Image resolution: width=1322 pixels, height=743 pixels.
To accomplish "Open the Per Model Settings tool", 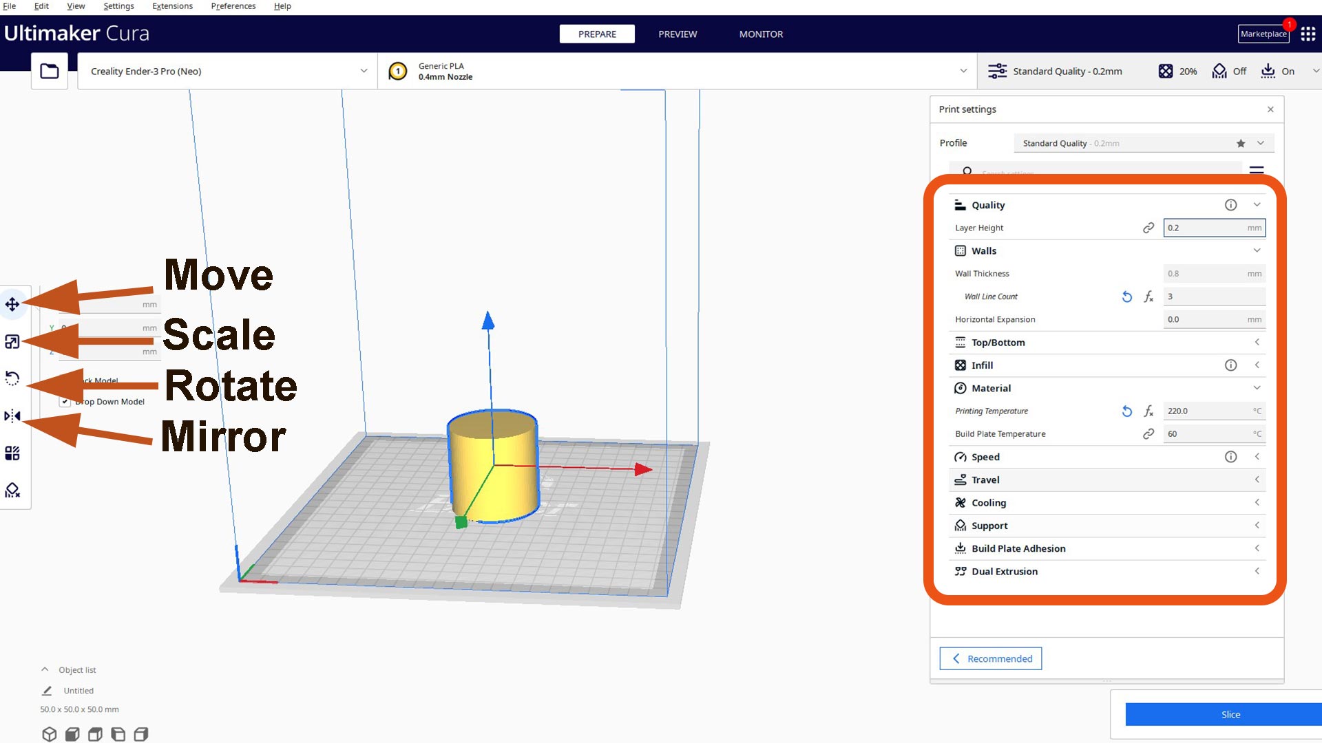I will click(x=12, y=453).
